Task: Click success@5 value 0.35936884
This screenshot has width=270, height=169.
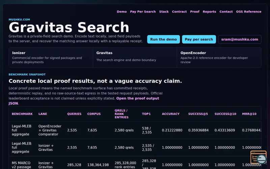Action: click(x=198, y=130)
